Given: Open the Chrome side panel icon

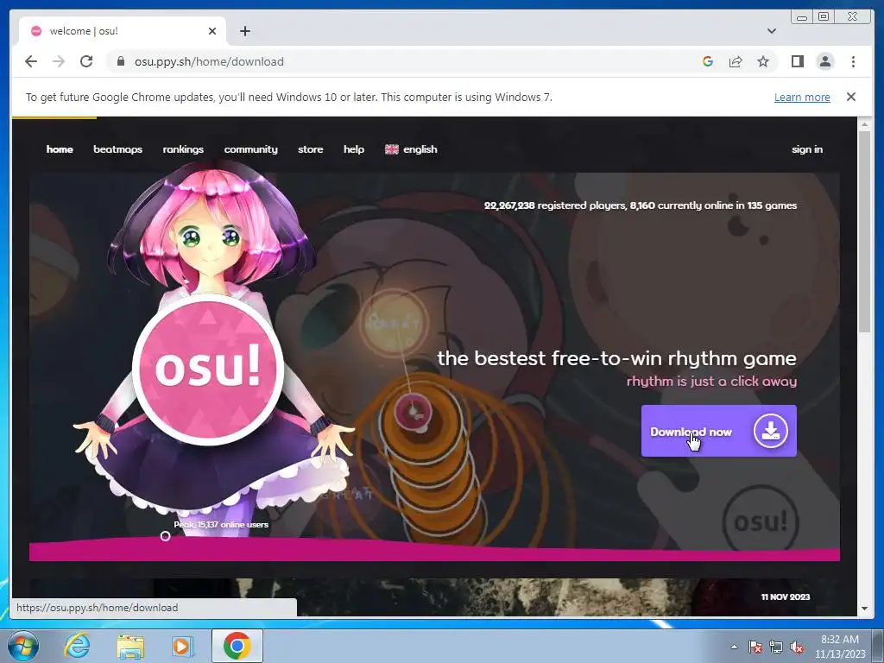Looking at the screenshot, I should [797, 61].
